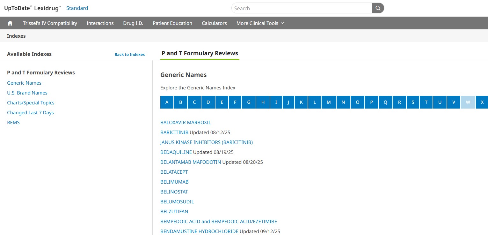
Task: Click the Home icon in navigation bar
Action: 10,23
